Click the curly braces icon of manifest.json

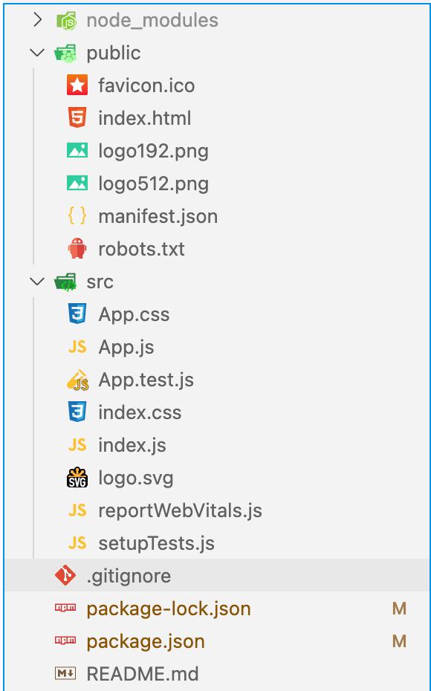click(x=77, y=216)
